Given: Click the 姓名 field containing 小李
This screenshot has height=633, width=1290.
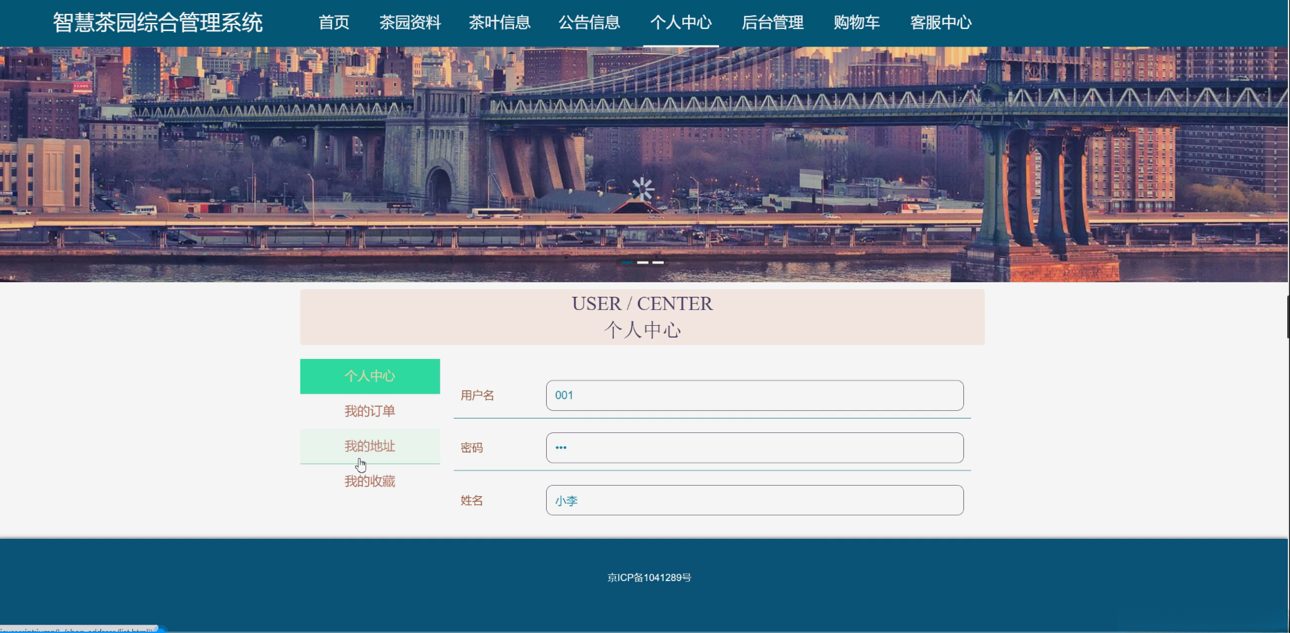Looking at the screenshot, I should pos(754,500).
